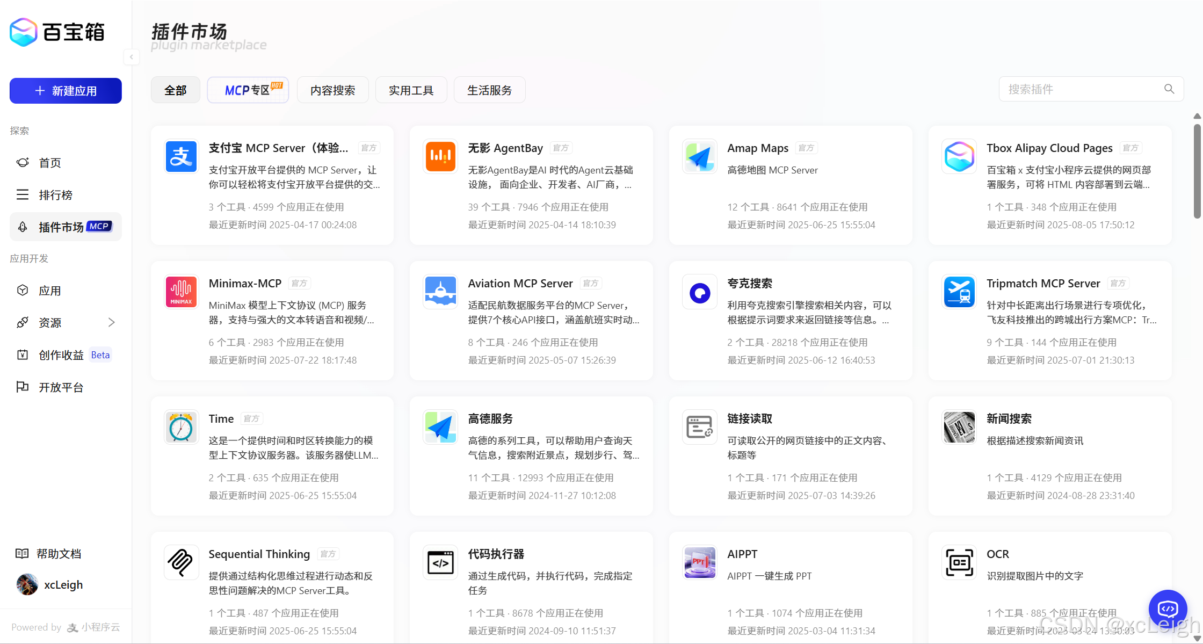Viewport: 1203px width, 644px height.
Task: Switch to the 实用工具 tab
Action: tap(411, 90)
